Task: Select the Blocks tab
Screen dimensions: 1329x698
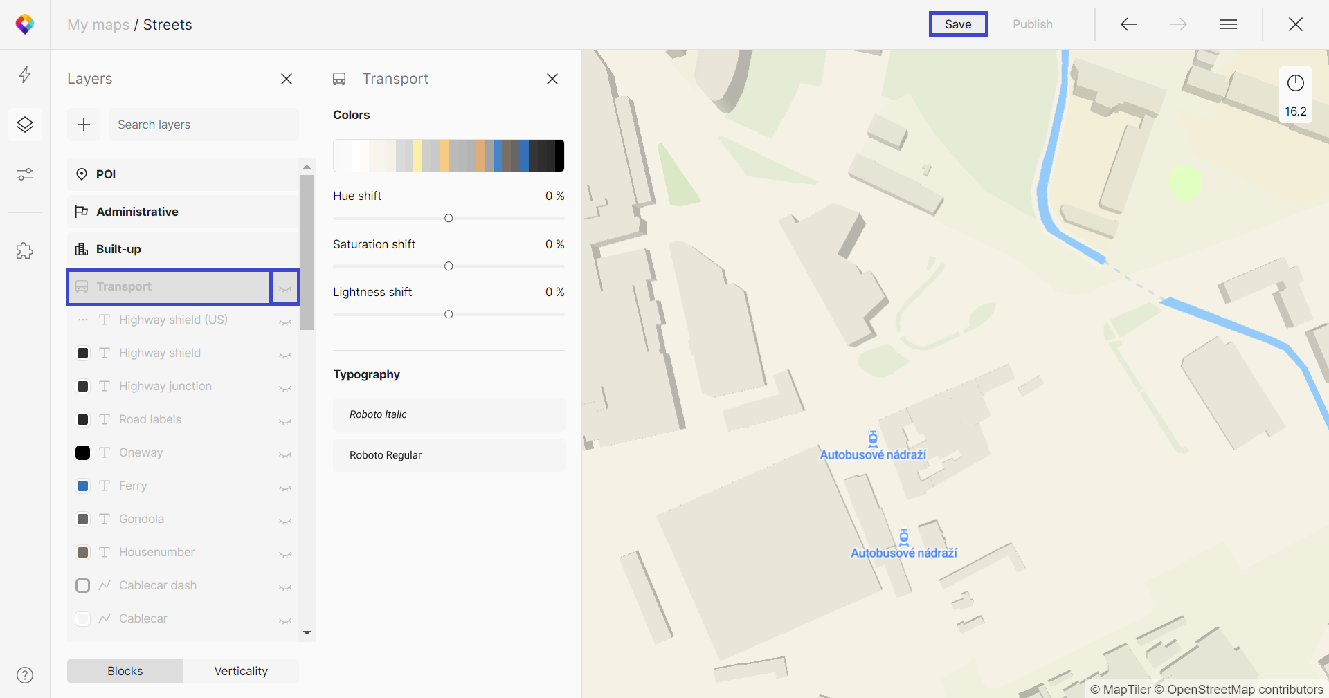Action: pyautogui.click(x=125, y=671)
